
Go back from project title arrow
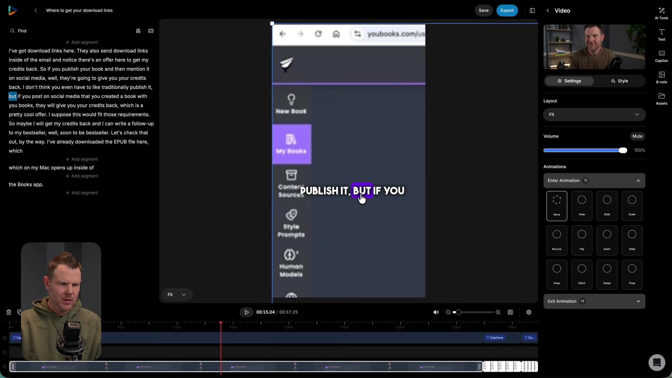click(36, 10)
